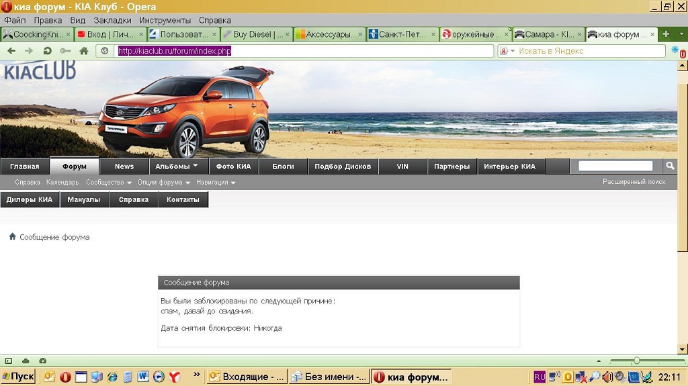
Task: Click the password wand key icon
Action: point(65,51)
